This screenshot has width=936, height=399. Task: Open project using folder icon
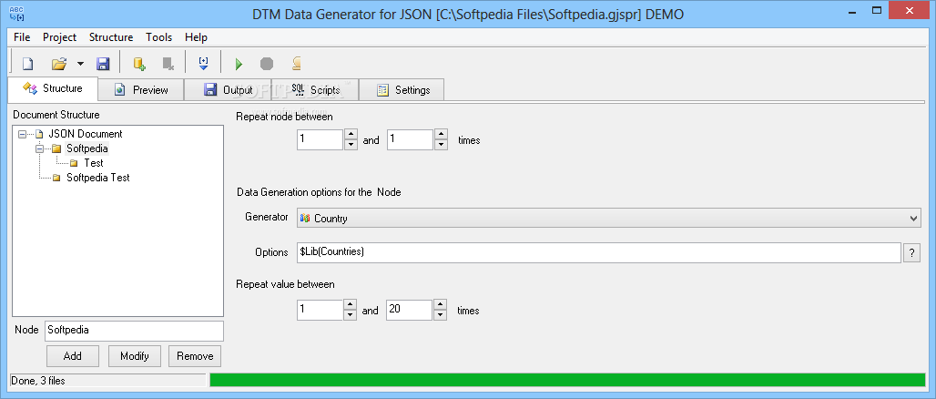tap(59, 64)
